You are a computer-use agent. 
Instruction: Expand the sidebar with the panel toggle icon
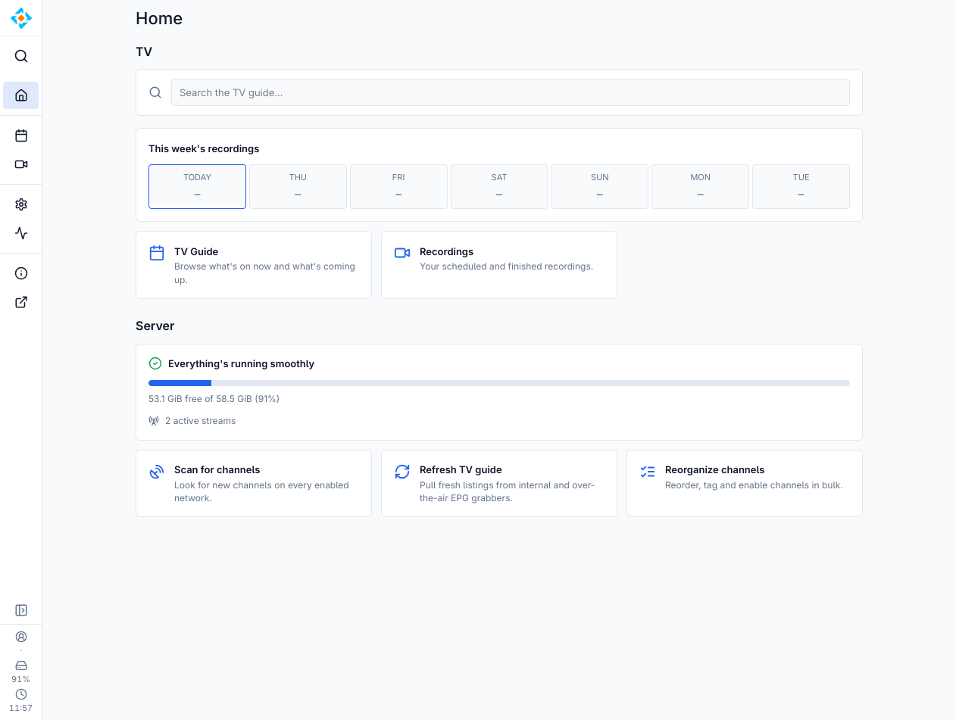tap(21, 610)
